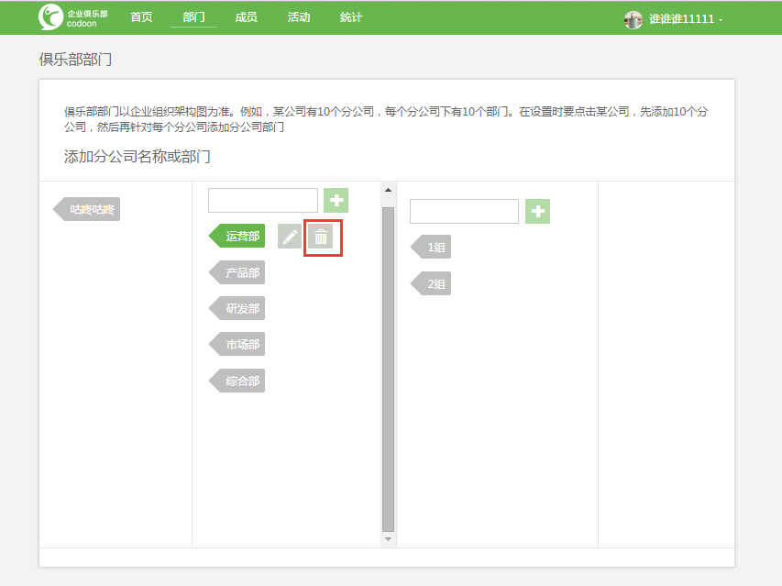The height and width of the screenshot is (586, 782).
Task: Select the 1组 group tag
Action: coord(431,247)
